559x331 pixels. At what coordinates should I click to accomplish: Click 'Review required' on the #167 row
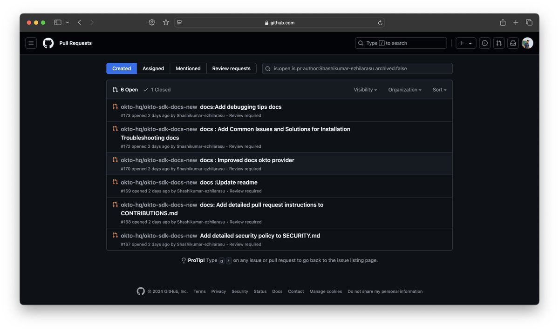[245, 245]
